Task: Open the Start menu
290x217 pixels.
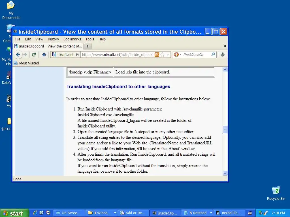Action: pos(14,213)
